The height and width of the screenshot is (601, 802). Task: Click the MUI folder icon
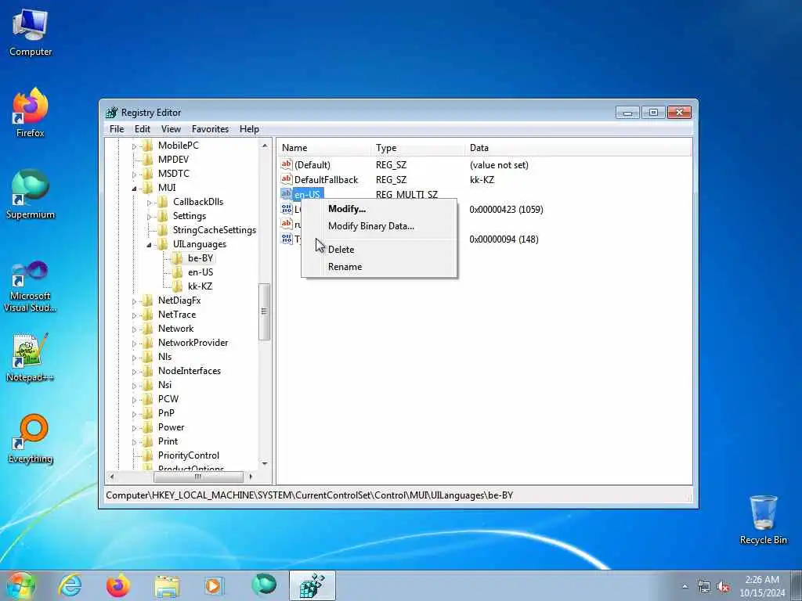pyautogui.click(x=147, y=188)
